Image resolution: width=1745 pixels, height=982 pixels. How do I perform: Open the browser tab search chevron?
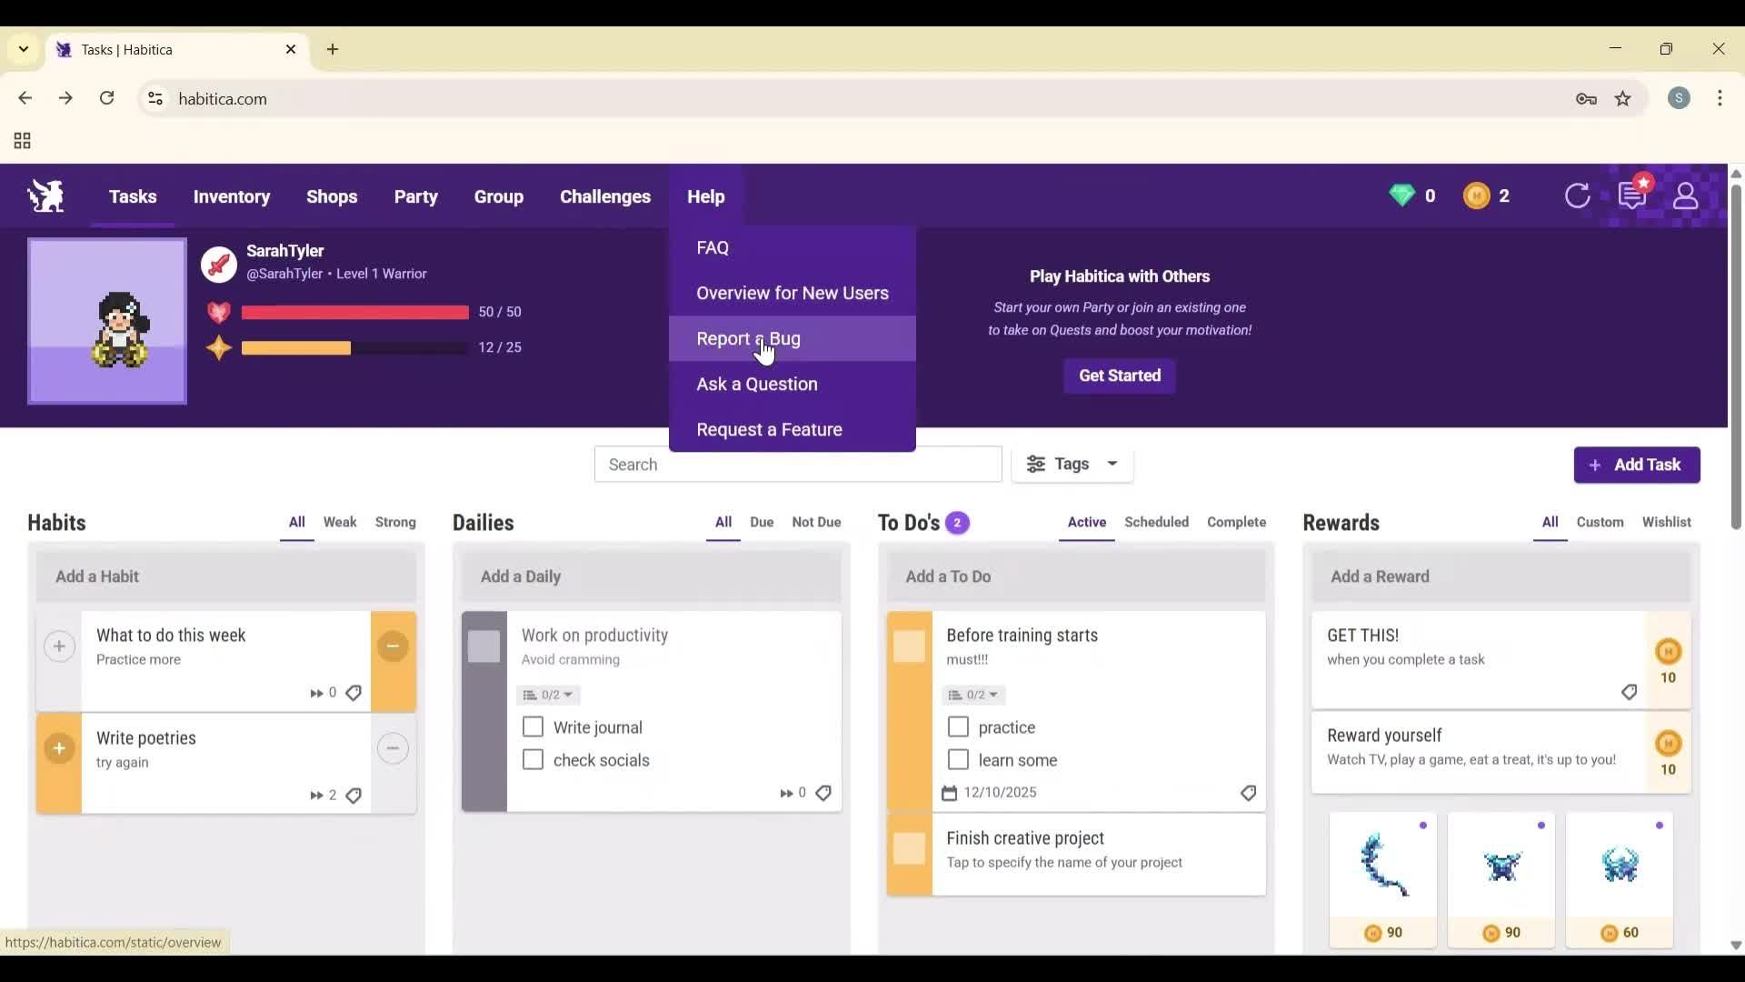pos(23,49)
